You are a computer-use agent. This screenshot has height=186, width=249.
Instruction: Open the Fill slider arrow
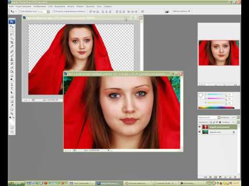coord(238,122)
